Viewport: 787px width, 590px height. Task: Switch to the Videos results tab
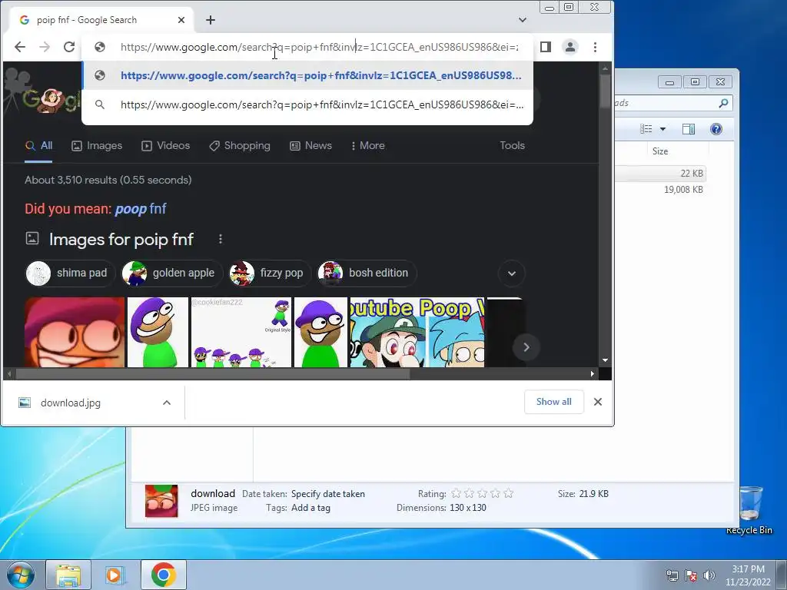click(x=166, y=146)
